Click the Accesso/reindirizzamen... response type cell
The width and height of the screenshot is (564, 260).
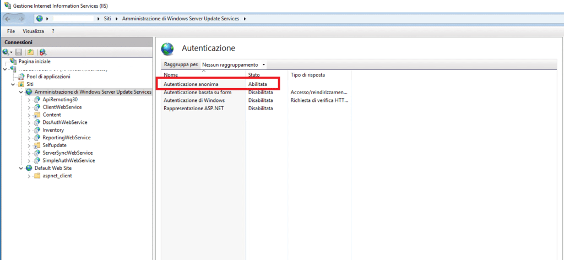pos(319,92)
